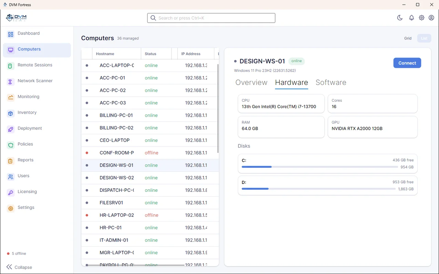Open the Monitoring chart icon
Image resolution: width=439 pixels, height=274 pixels.
click(x=11, y=97)
